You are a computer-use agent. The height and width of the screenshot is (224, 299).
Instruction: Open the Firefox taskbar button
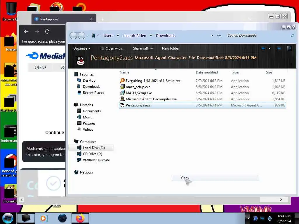[x=80, y=218]
